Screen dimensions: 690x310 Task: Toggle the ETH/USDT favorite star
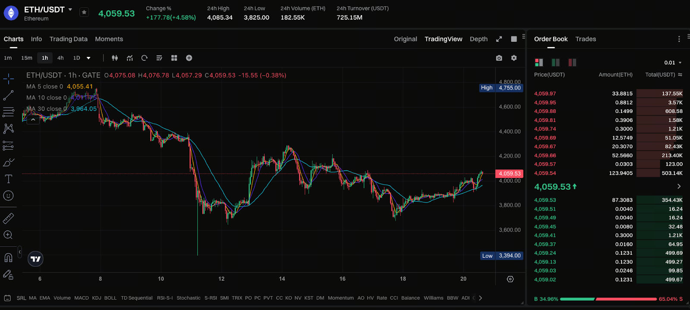(84, 13)
